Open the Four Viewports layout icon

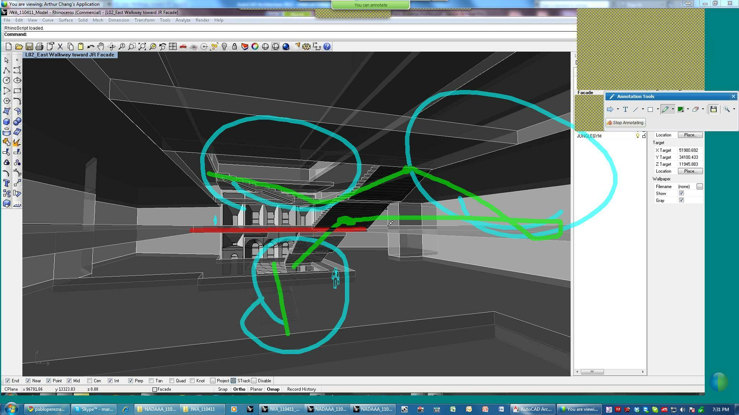coord(173,46)
